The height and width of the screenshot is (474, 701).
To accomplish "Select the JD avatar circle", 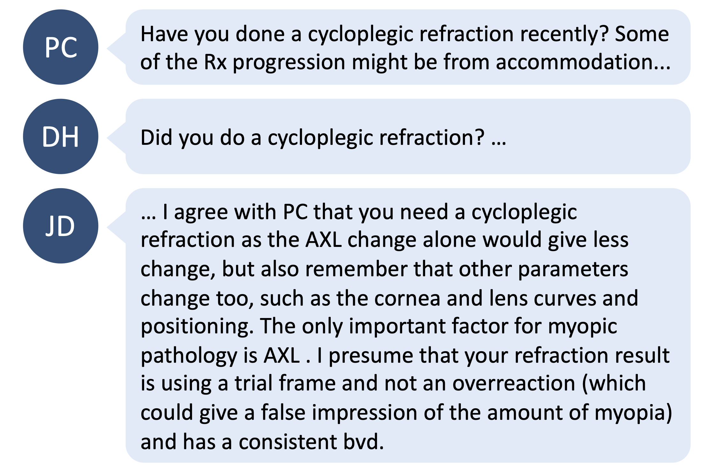I will pyautogui.click(x=61, y=226).
